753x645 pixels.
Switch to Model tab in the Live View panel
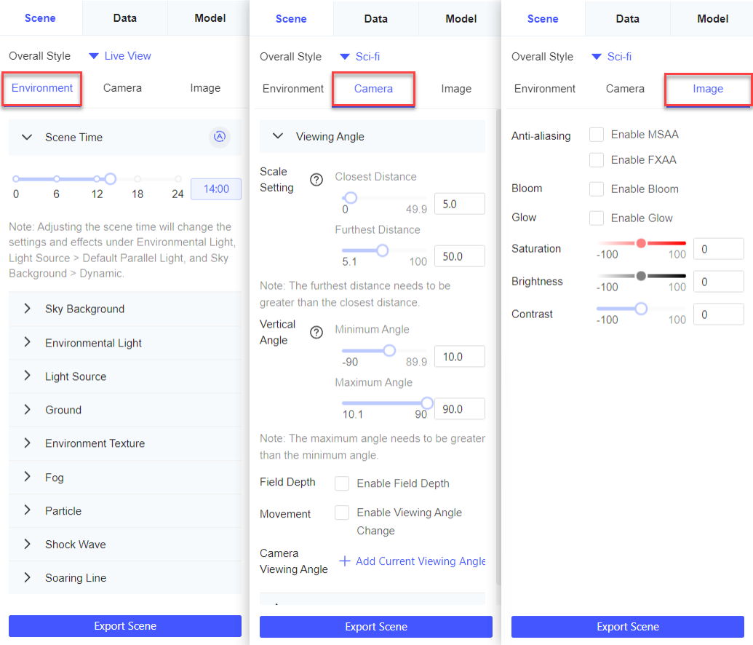(x=210, y=17)
